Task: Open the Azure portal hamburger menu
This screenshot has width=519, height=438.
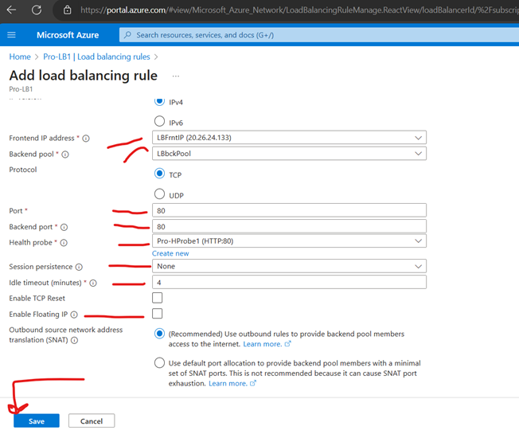Action: 12,35
